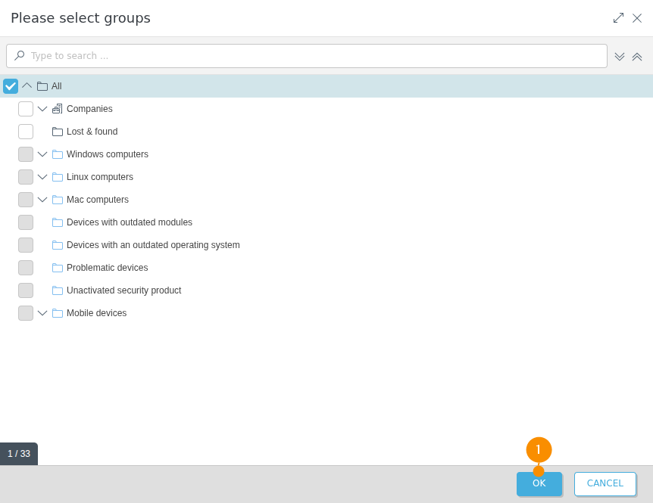This screenshot has width=653, height=503.
Task: Expand the Linux computers tree node
Action: tap(42, 177)
